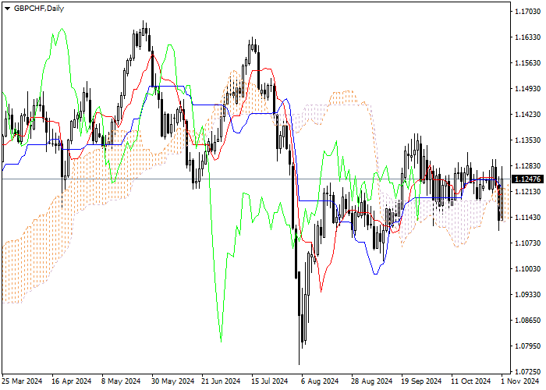Click price scale value 1.14230
The height and width of the screenshot is (390, 546).
(527, 114)
